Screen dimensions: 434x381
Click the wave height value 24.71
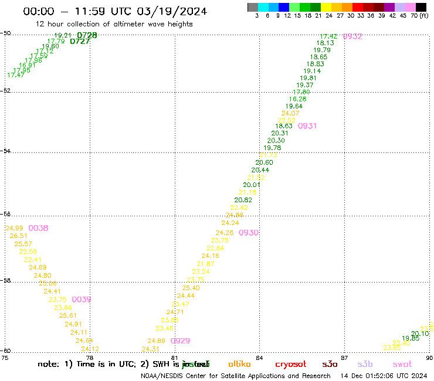point(175,312)
